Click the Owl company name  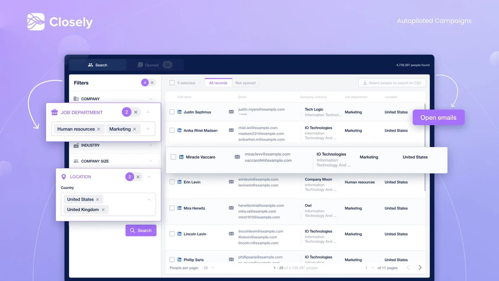pyautogui.click(x=308, y=205)
